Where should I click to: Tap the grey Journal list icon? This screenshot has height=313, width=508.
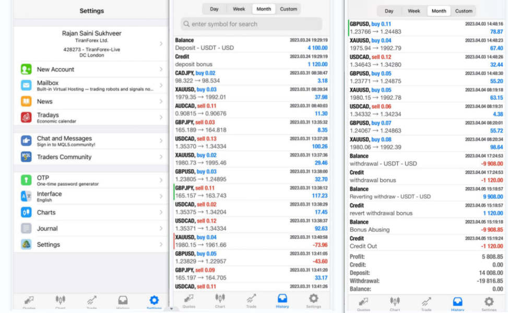click(26, 228)
